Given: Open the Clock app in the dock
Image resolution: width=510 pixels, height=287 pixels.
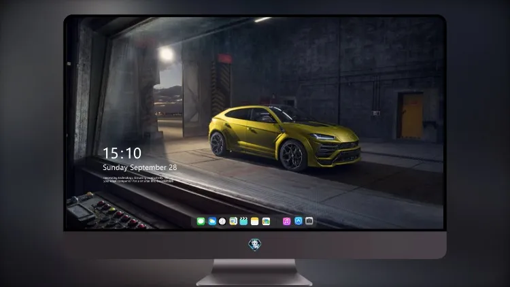Looking at the screenshot, I should [222, 221].
